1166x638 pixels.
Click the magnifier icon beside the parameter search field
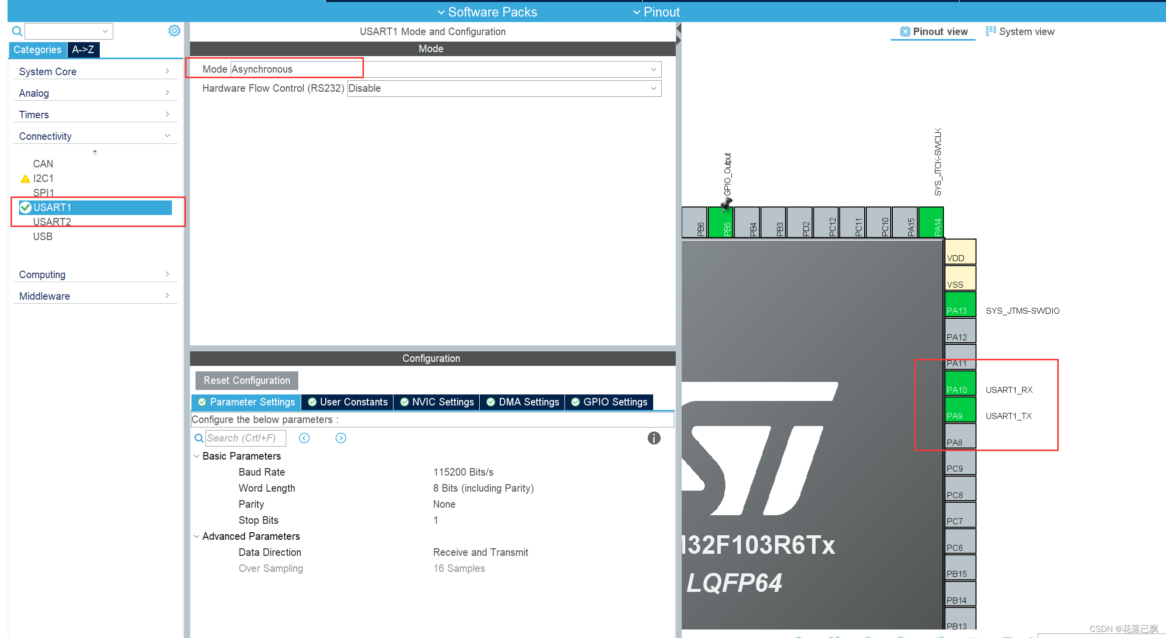click(199, 438)
